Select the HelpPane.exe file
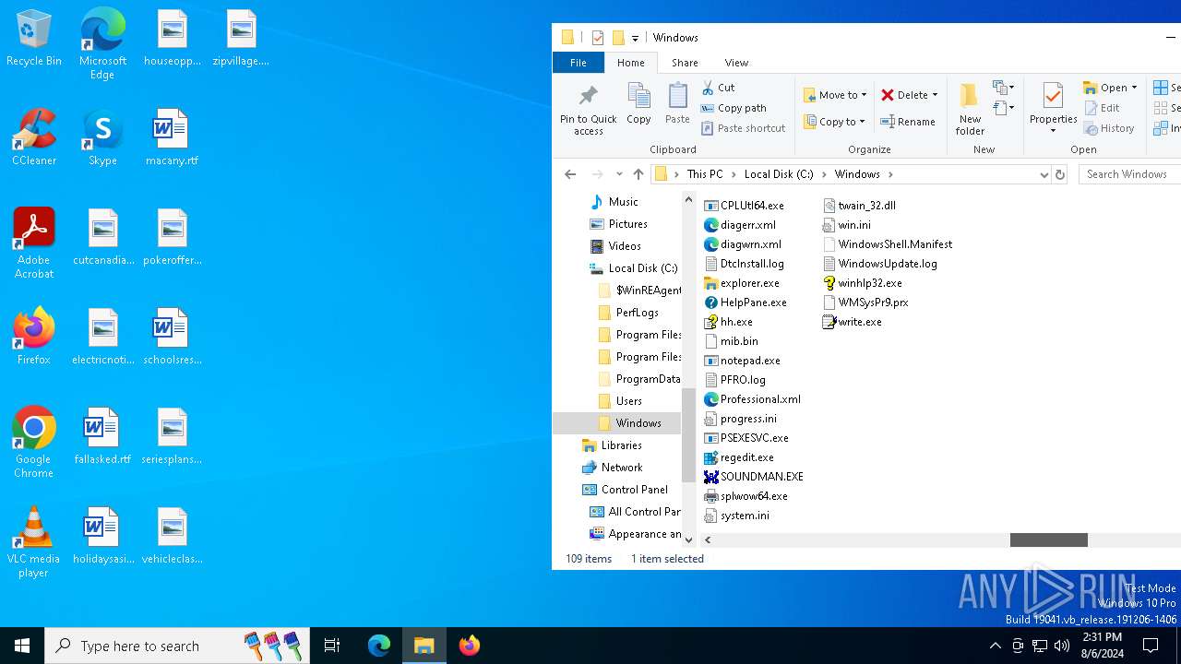The image size is (1181, 664). point(746,302)
